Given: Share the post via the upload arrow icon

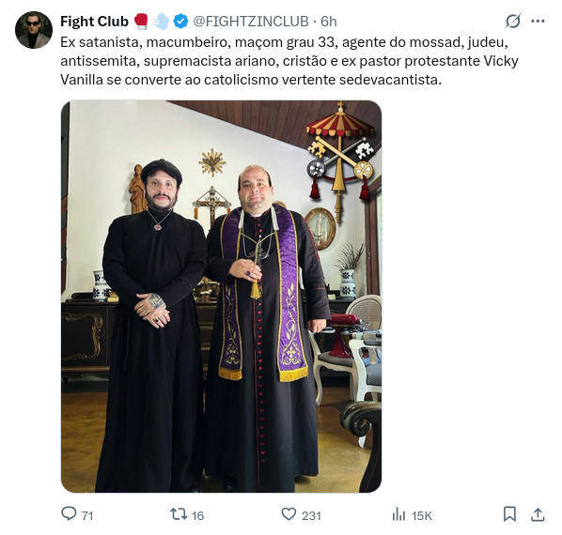Looking at the screenshot, I should tap(538, 514).
